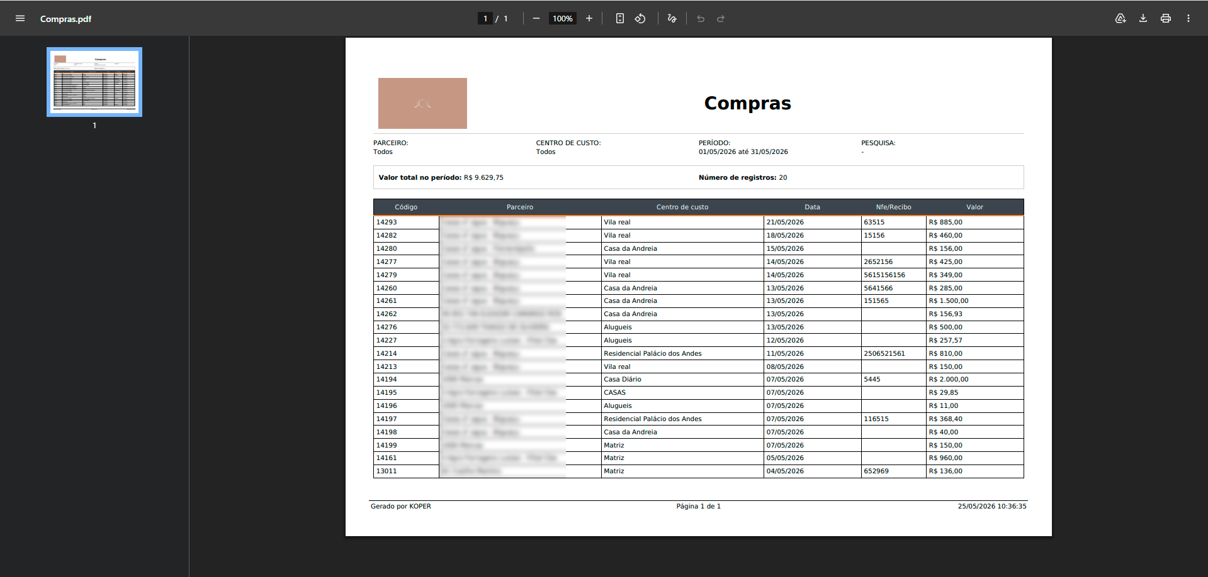
Task: Click the PESQUISA: filter label
Action: (x=878, y=143)
